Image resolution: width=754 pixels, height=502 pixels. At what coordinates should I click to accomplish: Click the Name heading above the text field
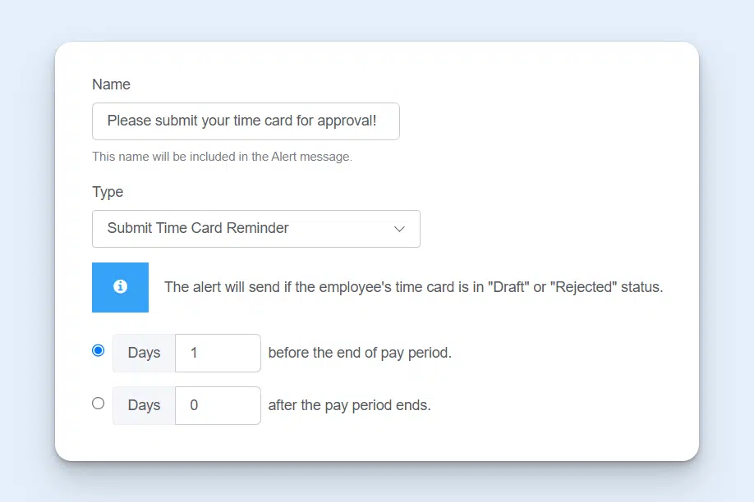pos(111,84)
